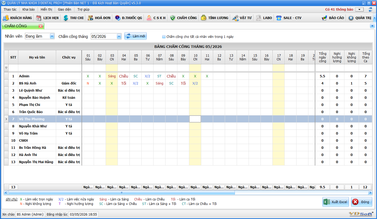Click the 'Tổng theo Ca' column header
This screenshot has width=377, height=219.
pos(366,57)
